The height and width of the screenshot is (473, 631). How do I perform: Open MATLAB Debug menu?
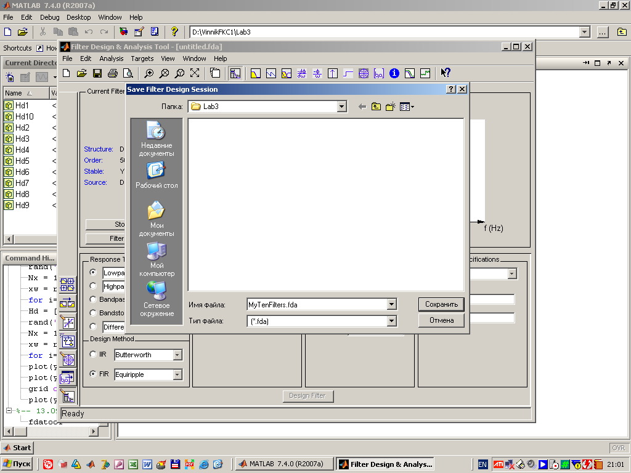coord(49,17)
